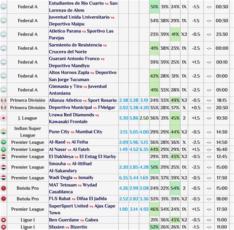Open Wadi Degla vs Ismaily match
Image resolution: width=234 pixels, height=230 pixels.
point(71,178)
